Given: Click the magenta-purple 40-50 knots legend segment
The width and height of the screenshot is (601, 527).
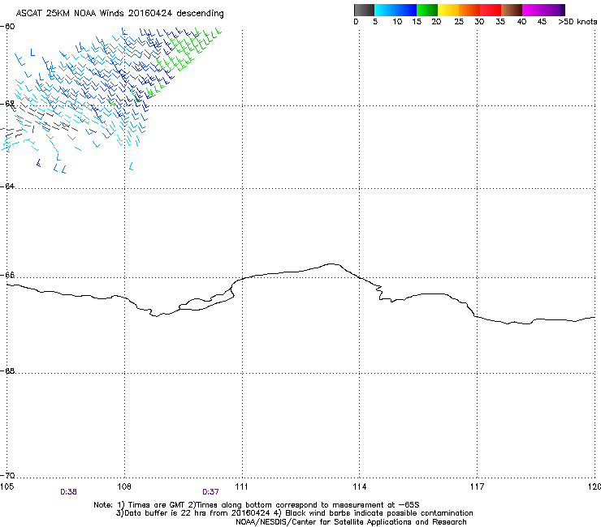Looking at the screenshot, I should (543, 10).
